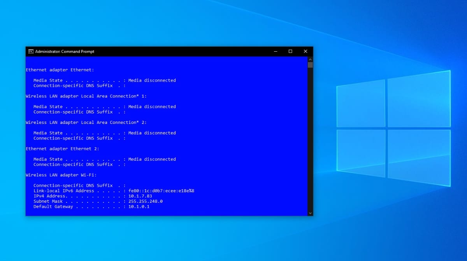This screenshot has height=261, width=467.
Task: Minimize the Administrator Command Prompt window
Action: click(276, 51)
